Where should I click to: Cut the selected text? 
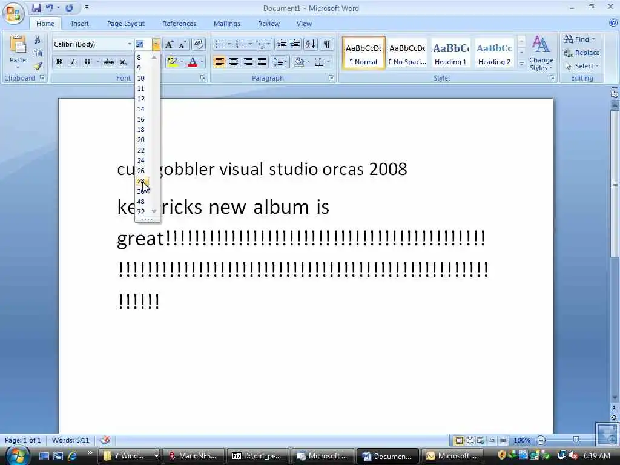tap(37, 39)
